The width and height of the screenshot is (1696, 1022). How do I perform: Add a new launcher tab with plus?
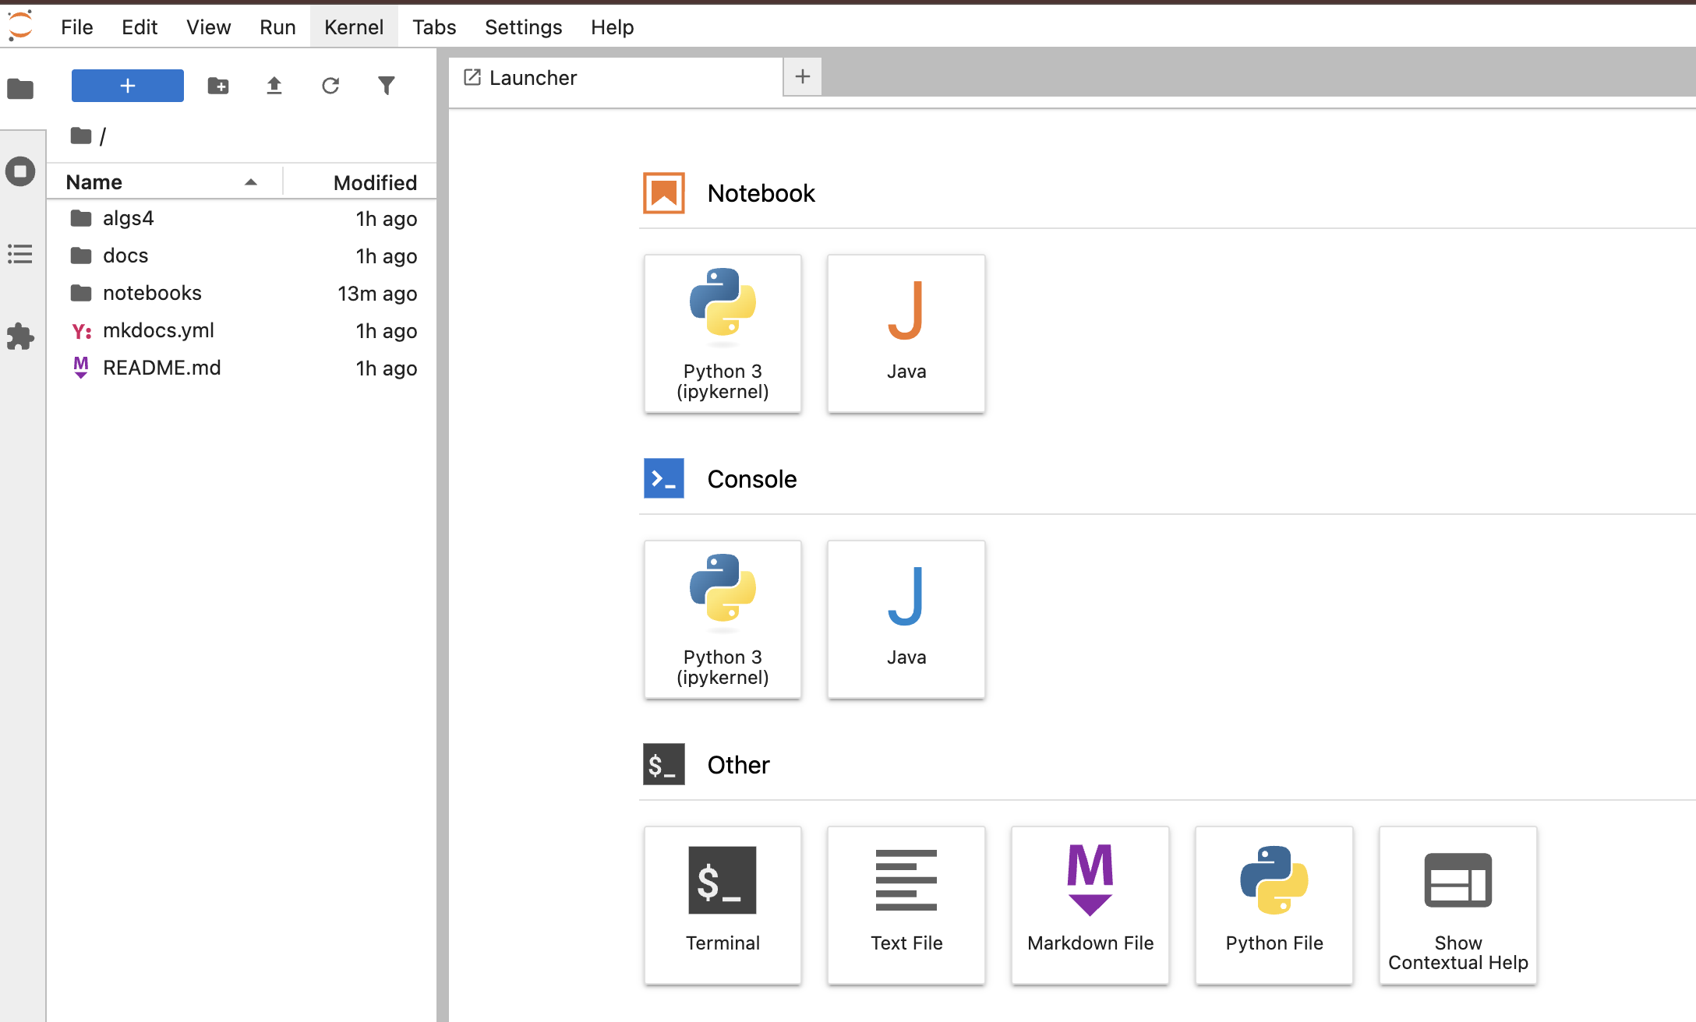tap(803, 76)
